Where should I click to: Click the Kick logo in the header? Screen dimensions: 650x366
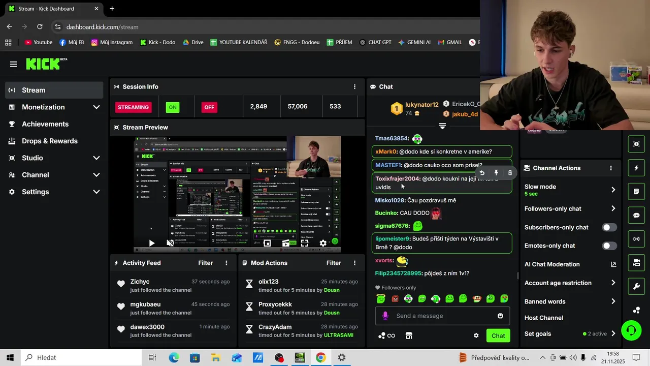(46, 64)
